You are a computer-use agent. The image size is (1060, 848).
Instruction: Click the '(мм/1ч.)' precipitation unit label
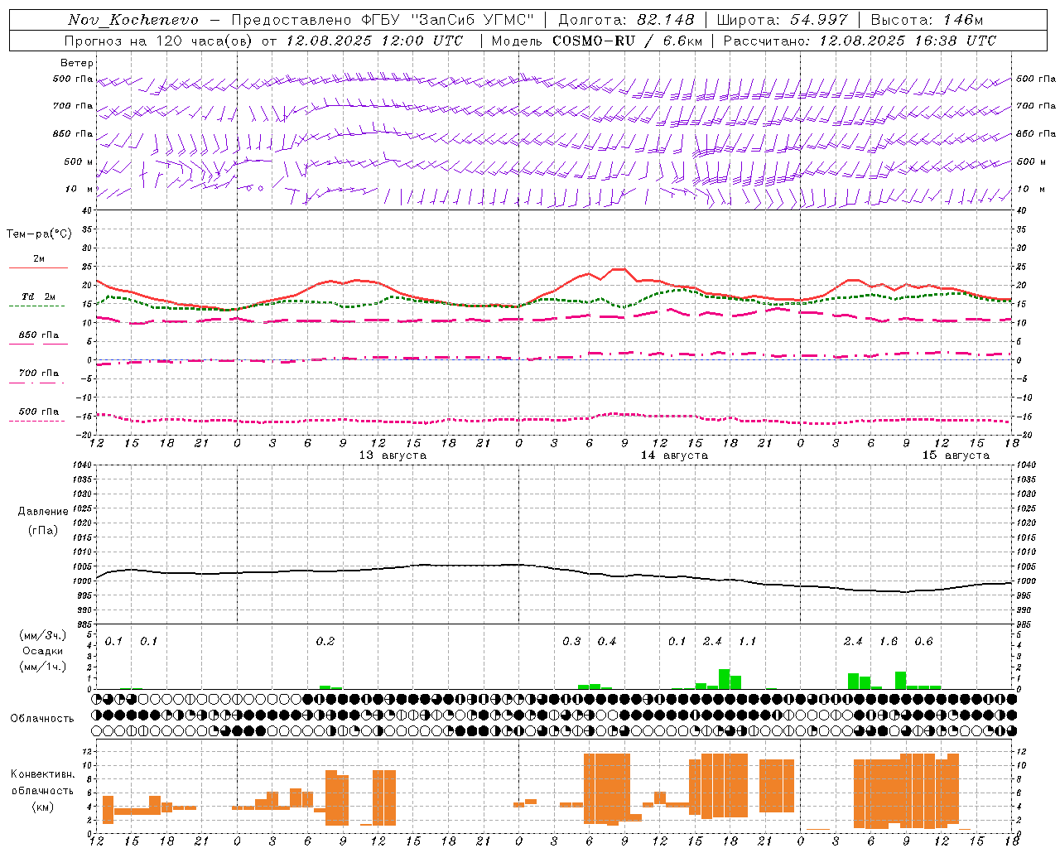[x=42, y=667]
